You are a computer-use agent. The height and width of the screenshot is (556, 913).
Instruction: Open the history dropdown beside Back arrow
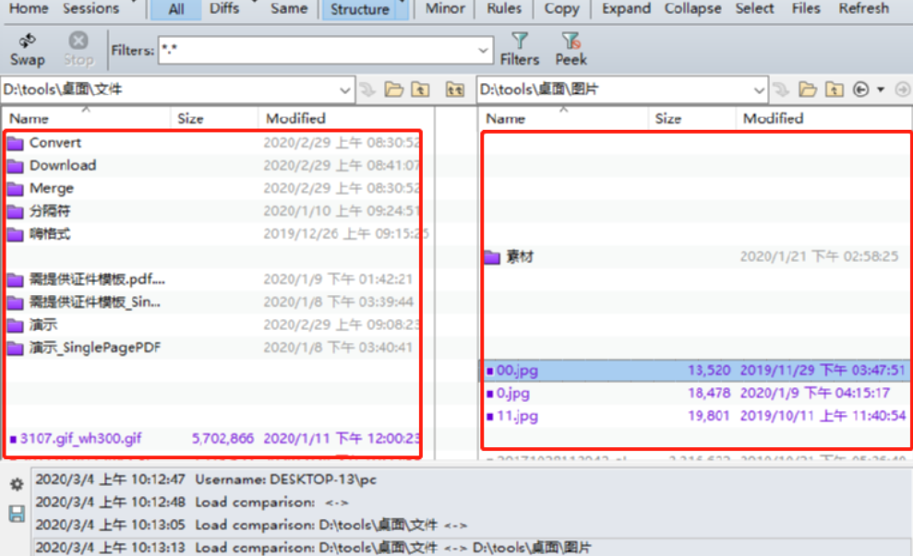click(881, 89)
